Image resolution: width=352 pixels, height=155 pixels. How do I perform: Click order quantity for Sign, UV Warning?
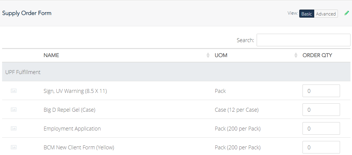pos(321,91)
